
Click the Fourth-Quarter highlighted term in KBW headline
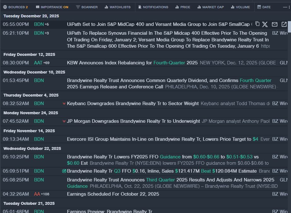click(x=169, y=63)
